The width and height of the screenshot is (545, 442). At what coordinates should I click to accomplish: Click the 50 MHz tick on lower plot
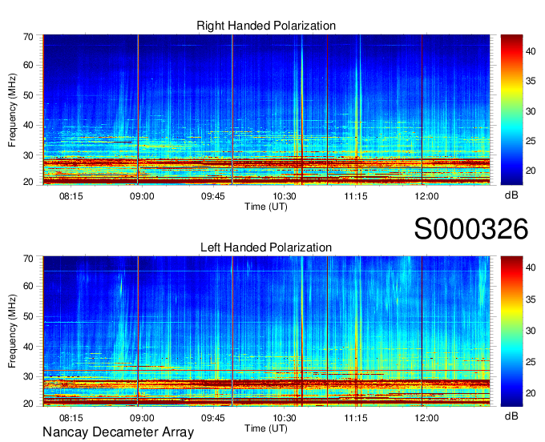(x=28, y=316)
